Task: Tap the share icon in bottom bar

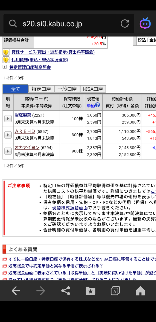Action: tap(66, 291)
